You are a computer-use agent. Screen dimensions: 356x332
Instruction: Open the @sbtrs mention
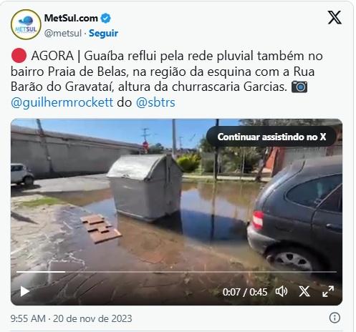(x=155, y=102)
